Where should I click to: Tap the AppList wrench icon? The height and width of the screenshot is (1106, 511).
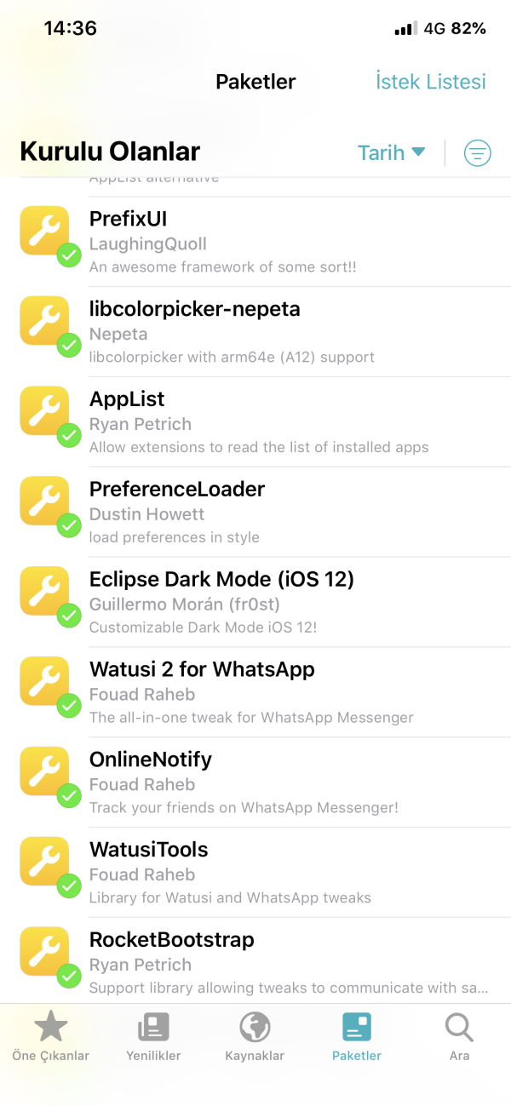(x=44, y=411)
